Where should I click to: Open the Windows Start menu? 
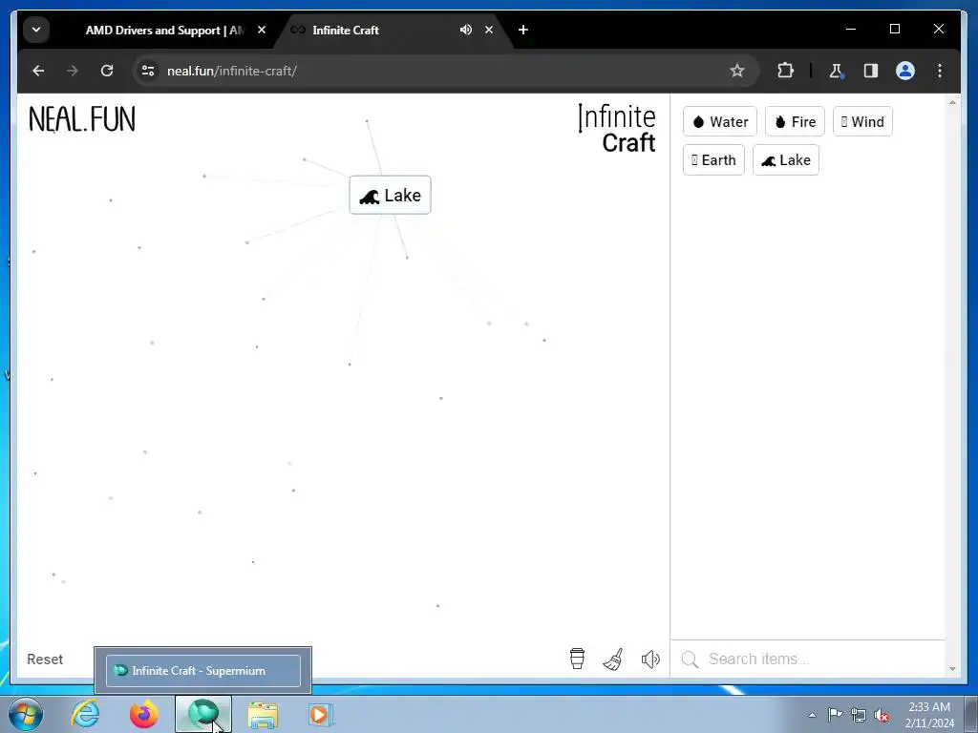click(x=26, y=714)
